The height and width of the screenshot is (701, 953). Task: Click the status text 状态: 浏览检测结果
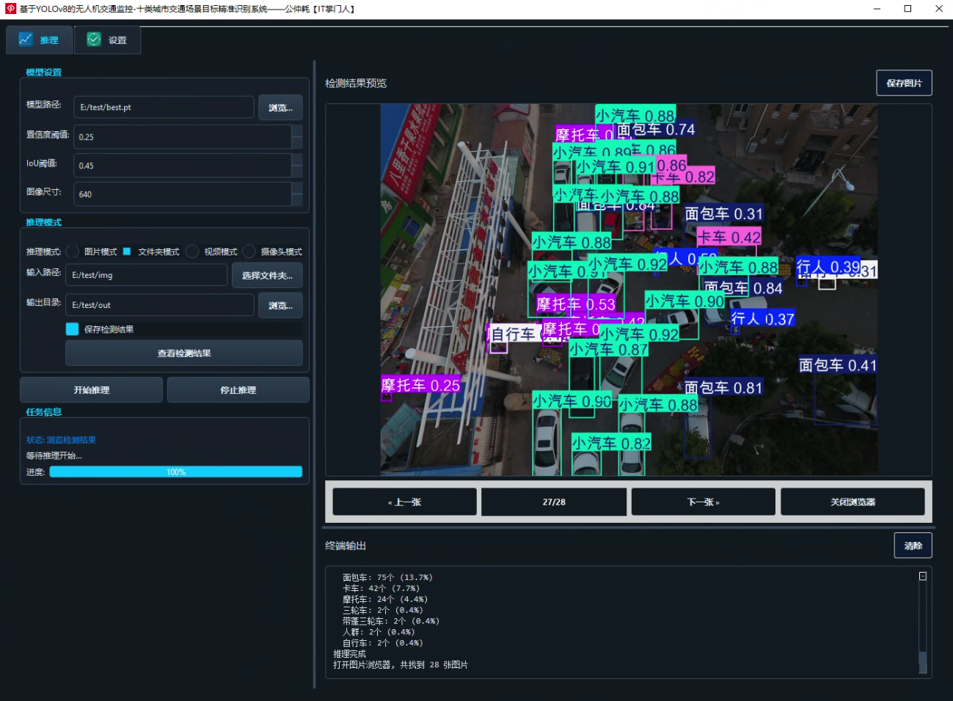[x=61, y=440]
